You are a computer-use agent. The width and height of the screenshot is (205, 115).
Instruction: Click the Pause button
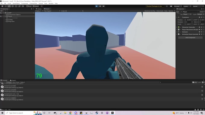pyautogui.click(x=100, y=6)
